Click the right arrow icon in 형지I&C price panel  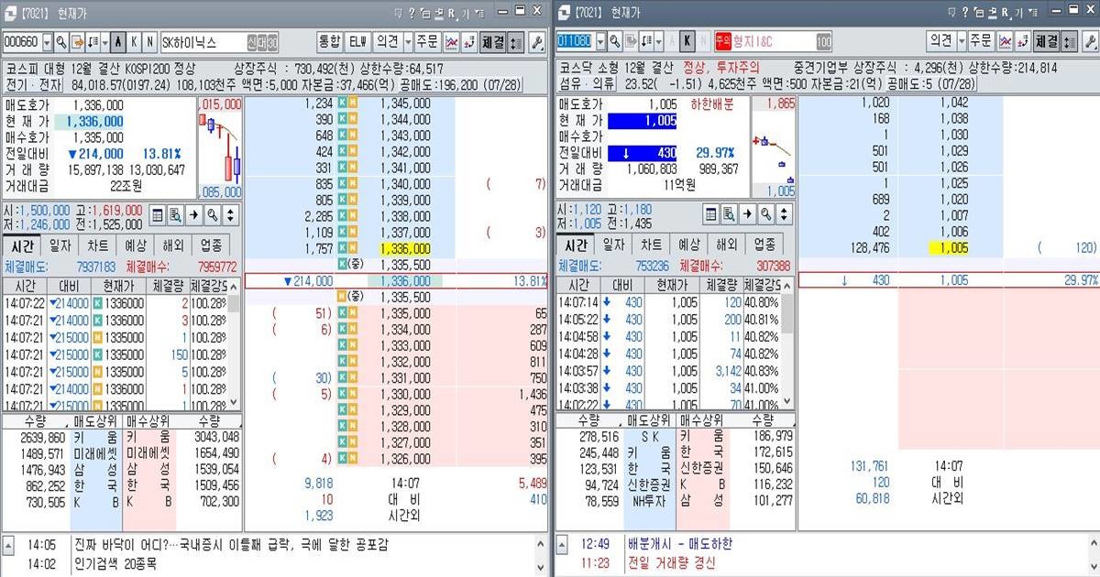point(747,214)
